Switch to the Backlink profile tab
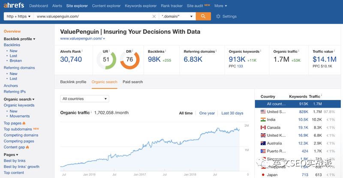The image size is (343, 178). coord(73,82)
